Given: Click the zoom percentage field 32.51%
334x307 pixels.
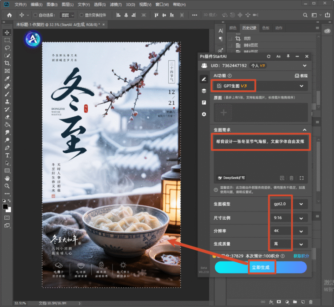Looking at the screenshot, I should 20,303.
